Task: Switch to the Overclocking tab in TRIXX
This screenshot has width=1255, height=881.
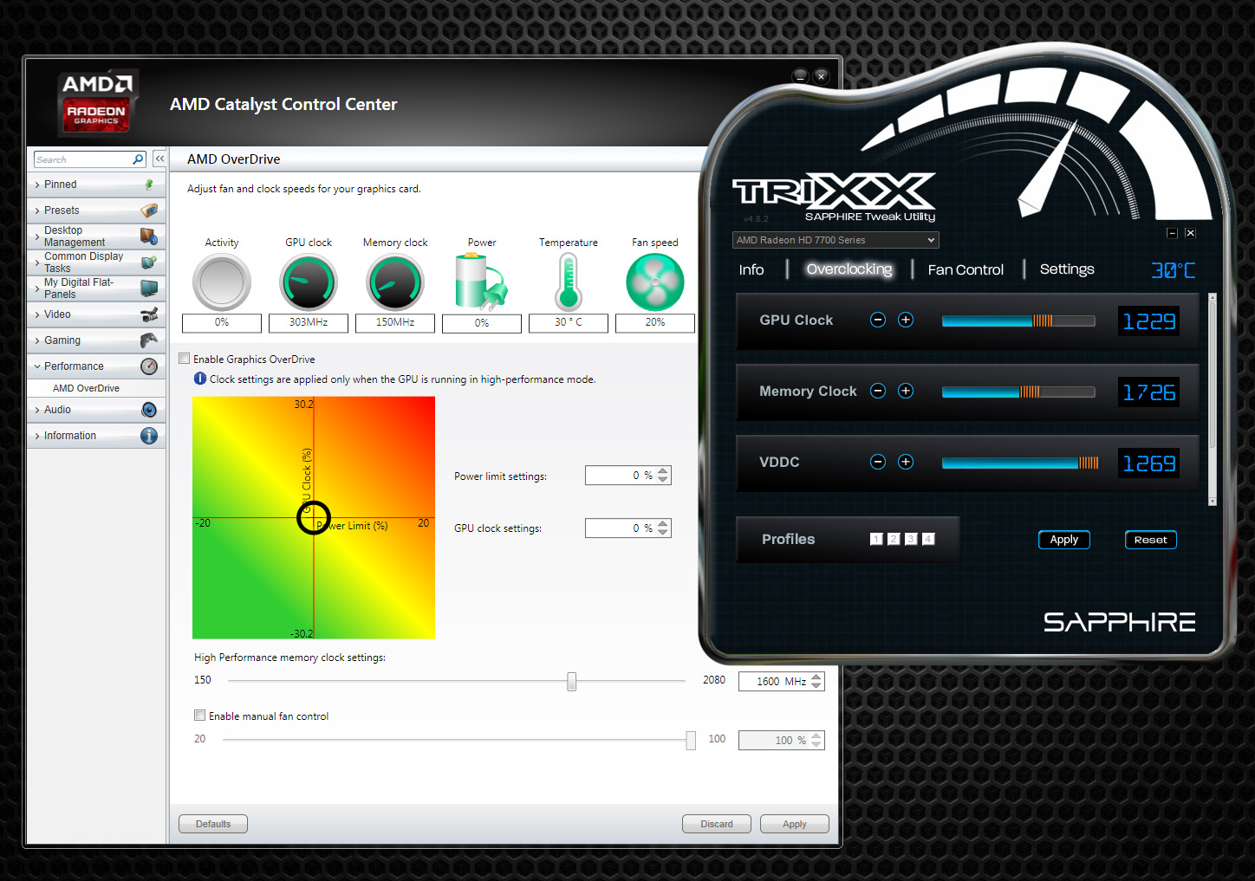Action: pyautogui.click(x=849, y=269)
